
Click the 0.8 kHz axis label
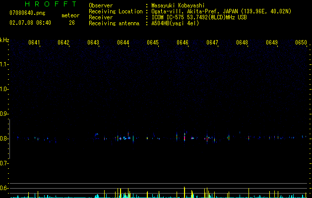[4, 139]
